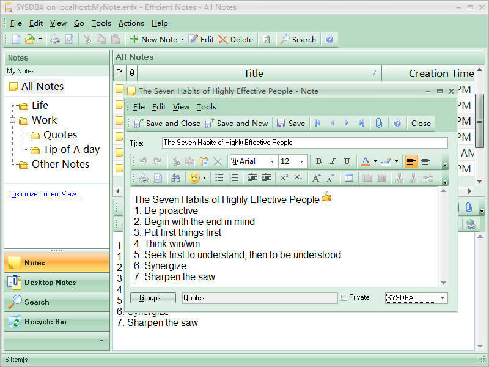Open the highlight color dropdown arrow
489x367 pixels.
pos(396,161)
